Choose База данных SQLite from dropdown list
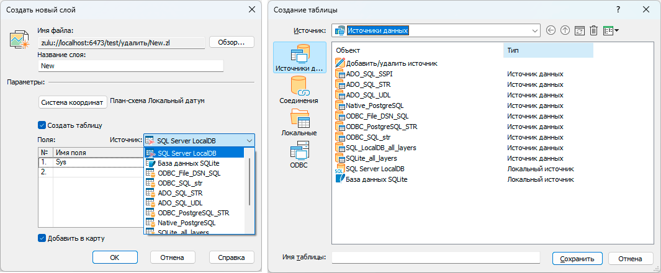 coord(188,163)
